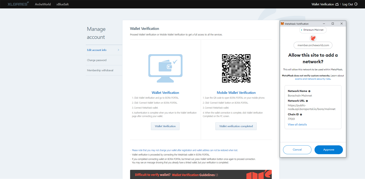Click the blue Wallet Verification heading link
This screenshot has height=179, width=365.
(165, 93)
